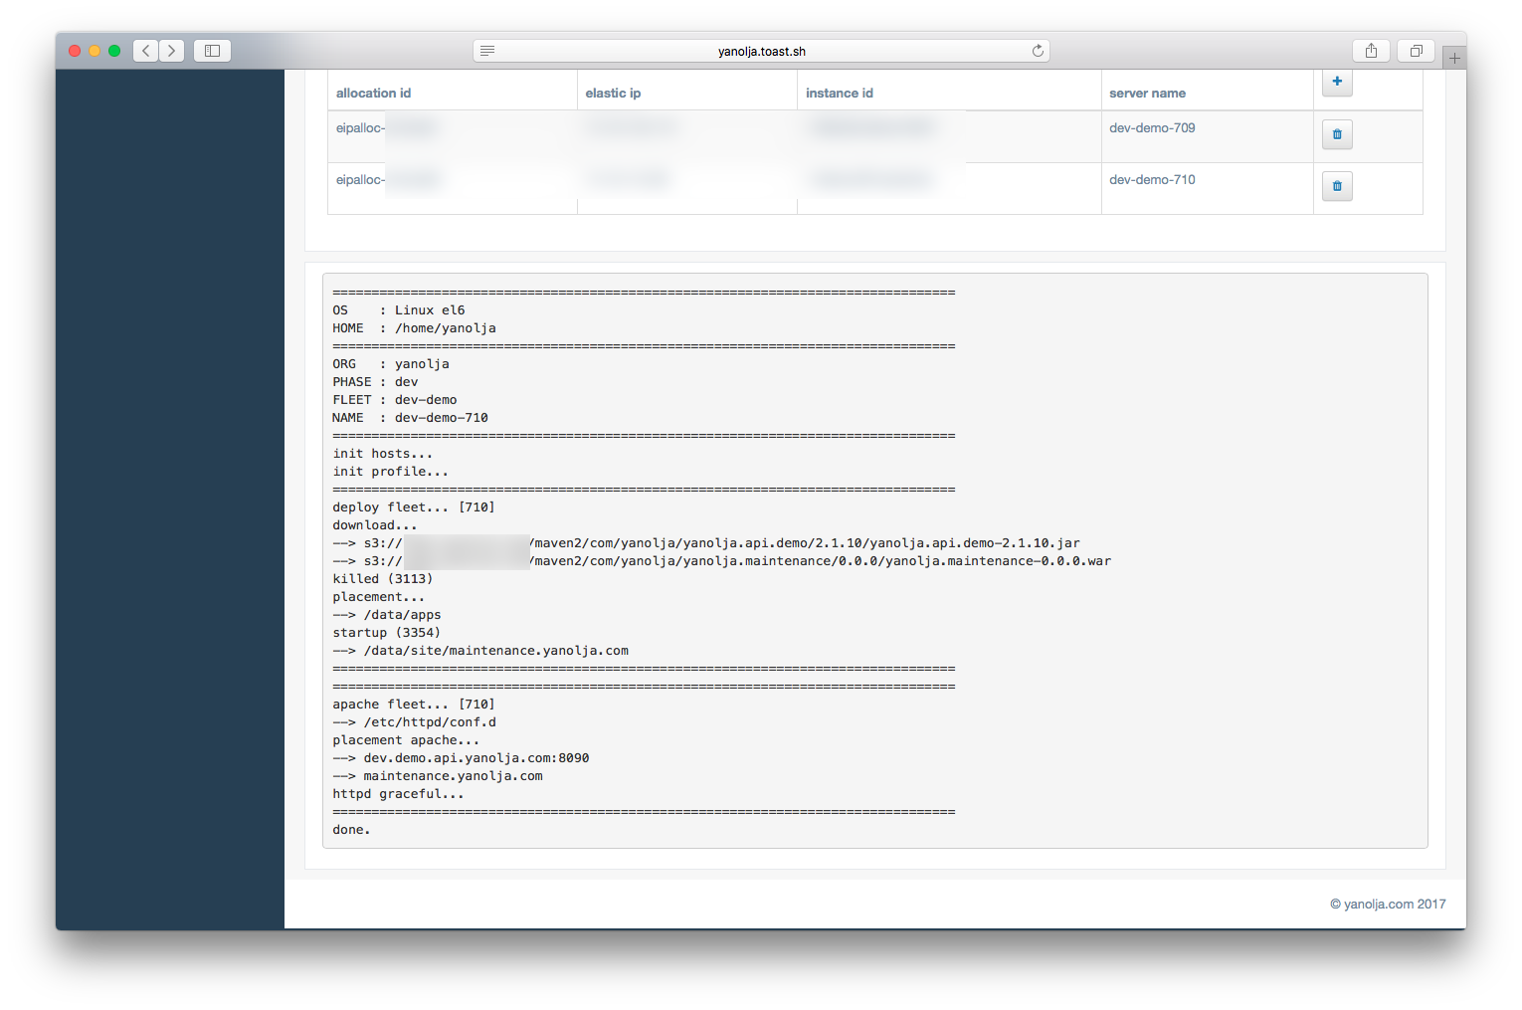Select the allocation id column header
The width and height of the screenshot is (1522, 1010).
(x=373, y=94)
